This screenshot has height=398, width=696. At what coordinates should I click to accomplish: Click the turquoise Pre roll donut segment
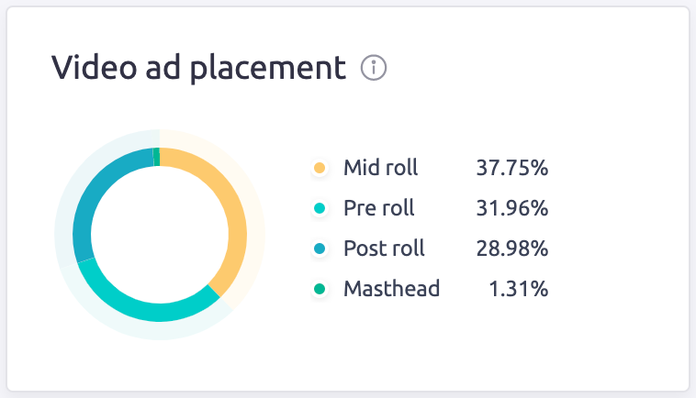tap(147, 307)
